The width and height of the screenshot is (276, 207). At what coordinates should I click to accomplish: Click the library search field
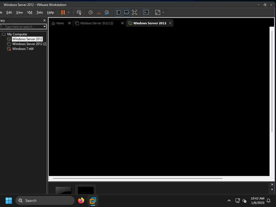pyautogui.click(x=22, y=27)
